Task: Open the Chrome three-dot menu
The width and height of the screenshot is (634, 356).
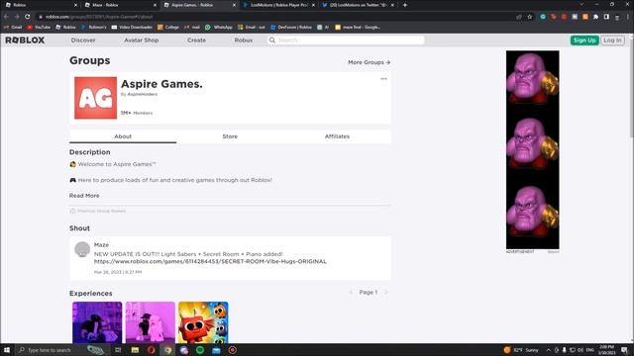Action: tap(628, 17)
